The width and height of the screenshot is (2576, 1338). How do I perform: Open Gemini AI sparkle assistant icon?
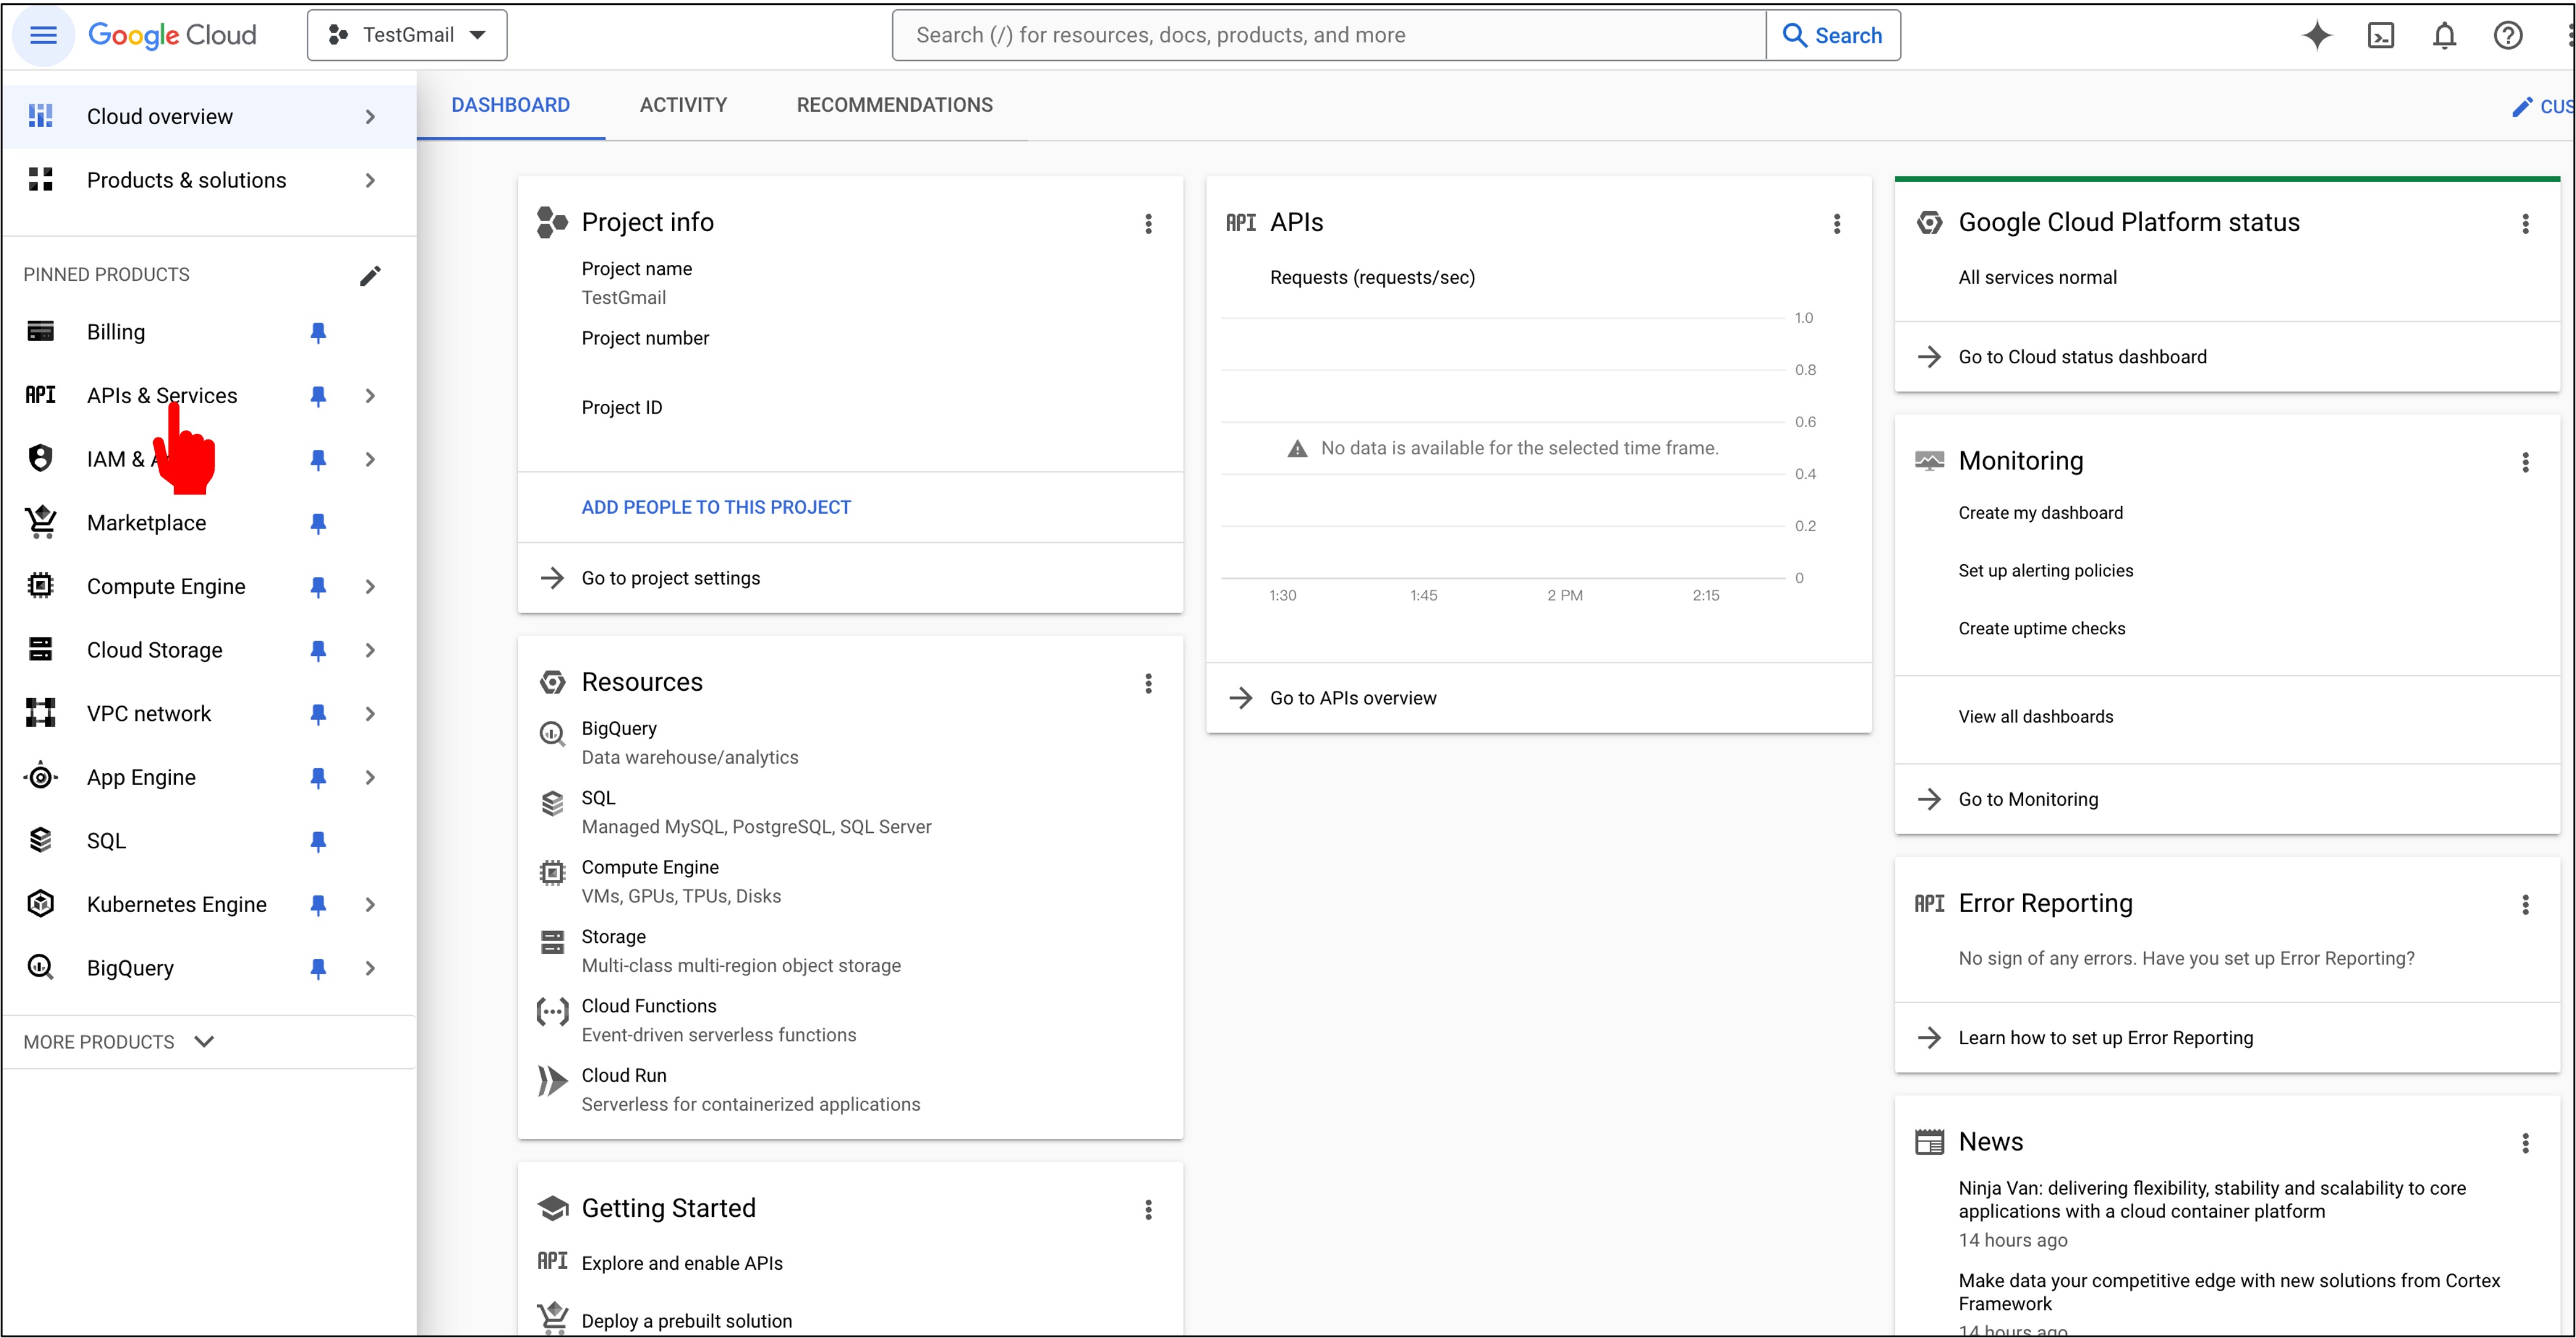[x=2317, y=36]
